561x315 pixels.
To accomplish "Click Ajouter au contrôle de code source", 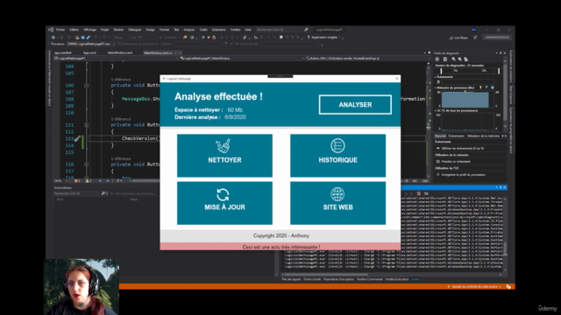I will (x=474, y=286).
